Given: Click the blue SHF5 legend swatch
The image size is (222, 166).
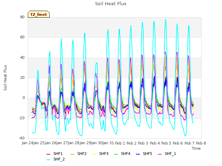Looking at the screenshot, I should click(x=138, y=154).
